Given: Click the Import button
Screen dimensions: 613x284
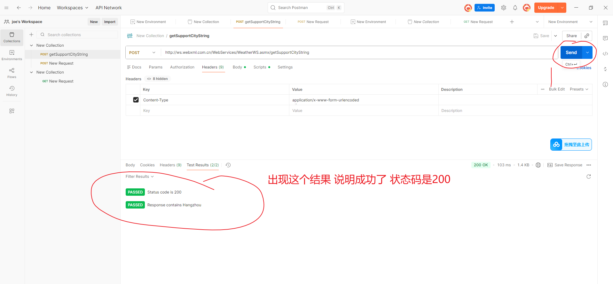Looking at the screenshot, I should pyautogui.click(x=110, y=22).
